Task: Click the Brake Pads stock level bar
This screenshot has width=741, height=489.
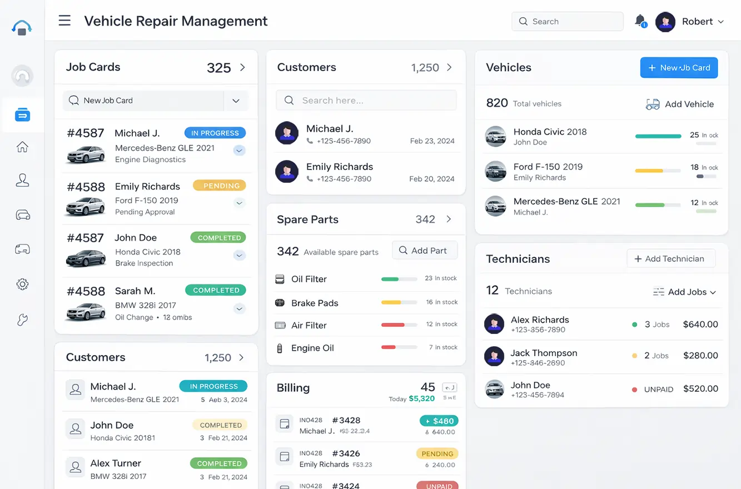Action: tap(399, 302)
